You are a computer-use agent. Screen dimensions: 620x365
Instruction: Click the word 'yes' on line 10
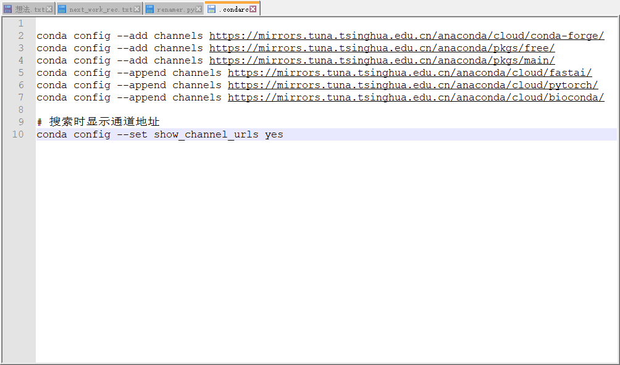click(x=274, y=134)
